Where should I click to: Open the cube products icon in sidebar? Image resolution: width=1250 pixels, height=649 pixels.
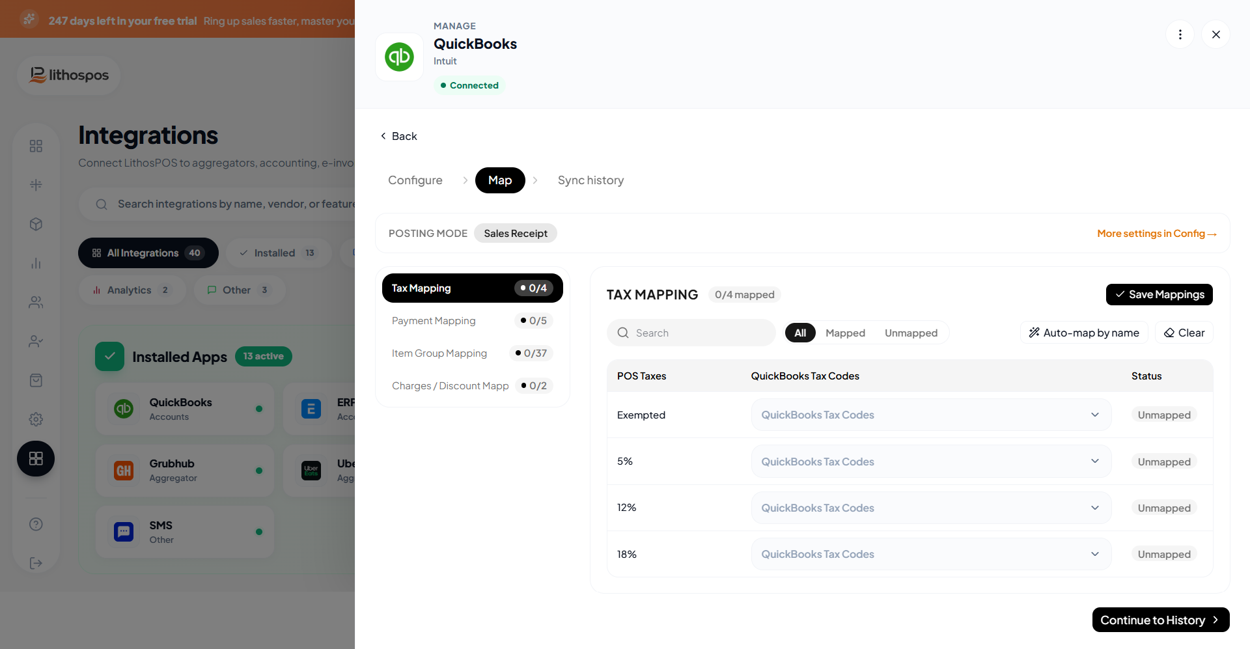point(36,224)
